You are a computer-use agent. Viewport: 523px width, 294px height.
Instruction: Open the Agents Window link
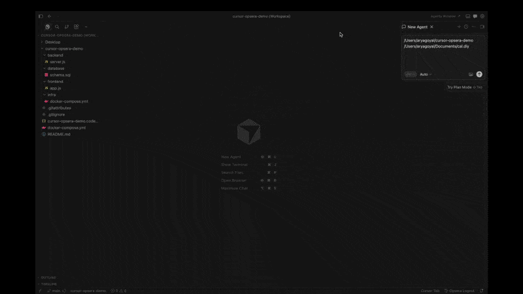coord(445,16)
